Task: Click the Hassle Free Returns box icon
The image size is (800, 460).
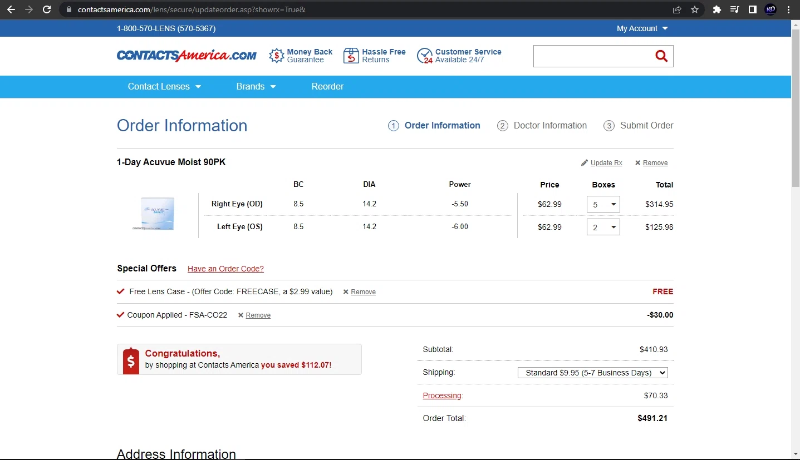Action: (x=351, y=56)
